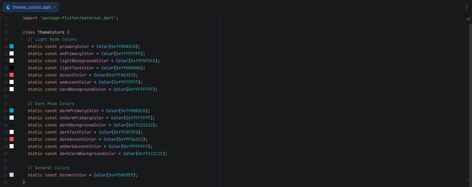
Task: Click the onDarkAccentColor gutter swatch
Action: tap(12, 146)
